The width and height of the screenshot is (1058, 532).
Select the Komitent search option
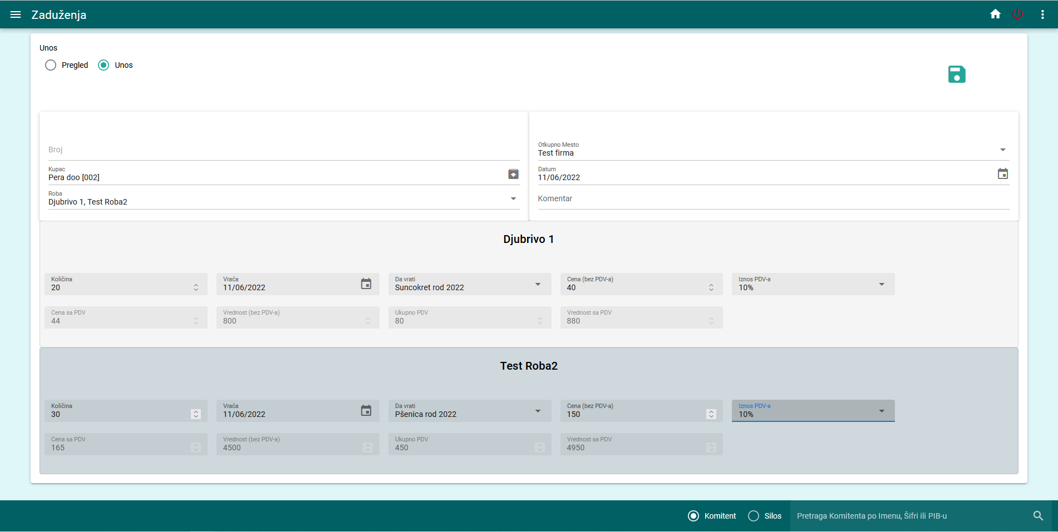point(693,516)
